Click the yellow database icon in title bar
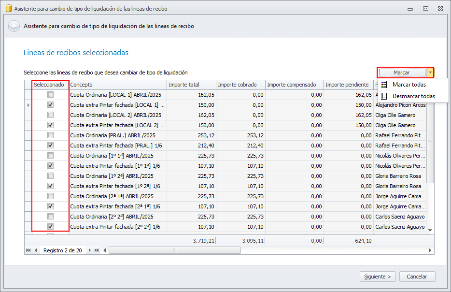The image size is (451, 292). (x=9, y=8)
